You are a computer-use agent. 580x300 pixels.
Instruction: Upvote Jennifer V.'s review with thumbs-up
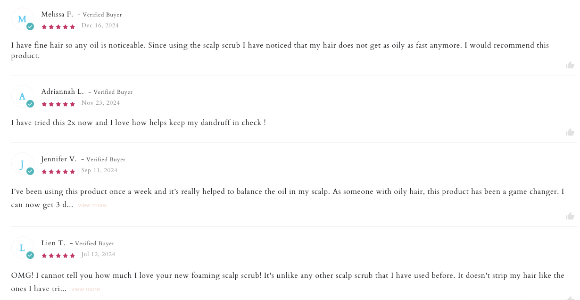click(570, 216)
